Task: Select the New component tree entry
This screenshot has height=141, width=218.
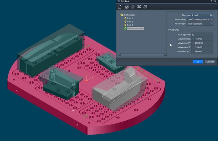Action: (x=136, y=29)
